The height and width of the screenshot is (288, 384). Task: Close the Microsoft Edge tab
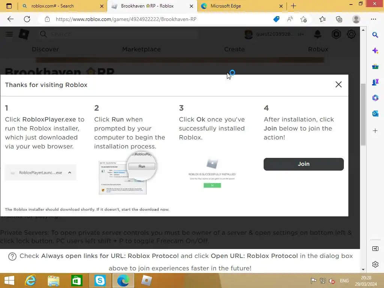coord(281,6)
